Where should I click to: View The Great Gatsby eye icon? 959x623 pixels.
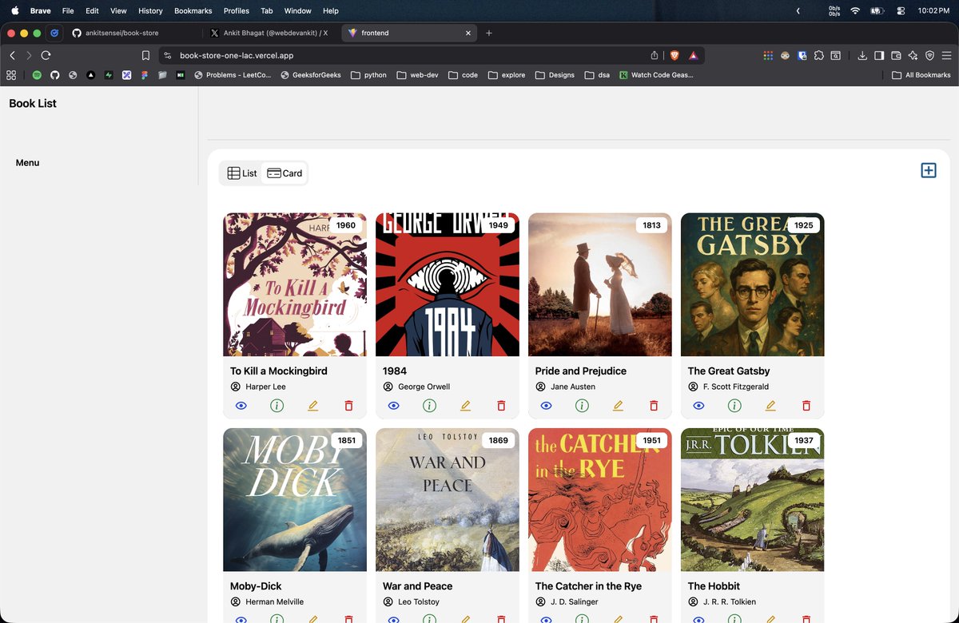tap(698, 406)
